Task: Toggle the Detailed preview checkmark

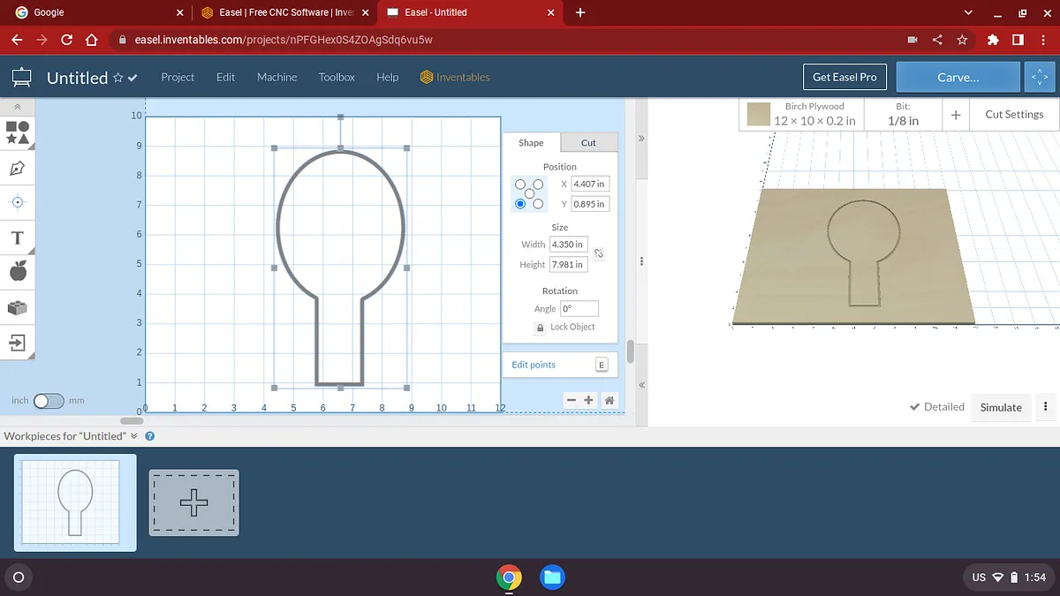Action: coord(915,407)
